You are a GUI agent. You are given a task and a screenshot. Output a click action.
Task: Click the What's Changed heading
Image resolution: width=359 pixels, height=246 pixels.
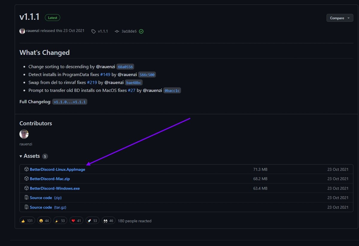(45, 52)
